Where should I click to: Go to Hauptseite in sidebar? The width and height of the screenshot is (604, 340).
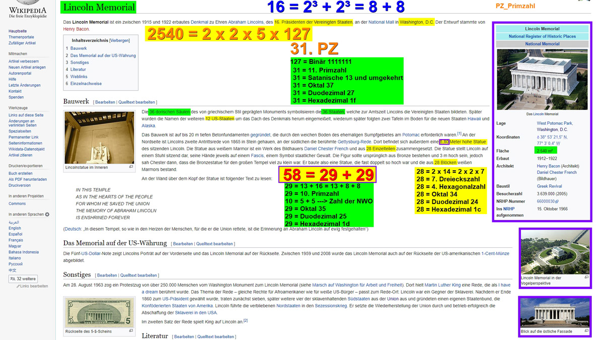click(x=18, y=31)
